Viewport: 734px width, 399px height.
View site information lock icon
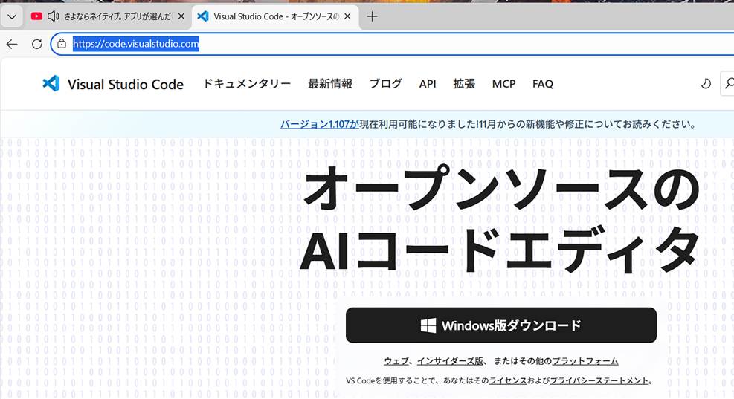pos(62,44)
